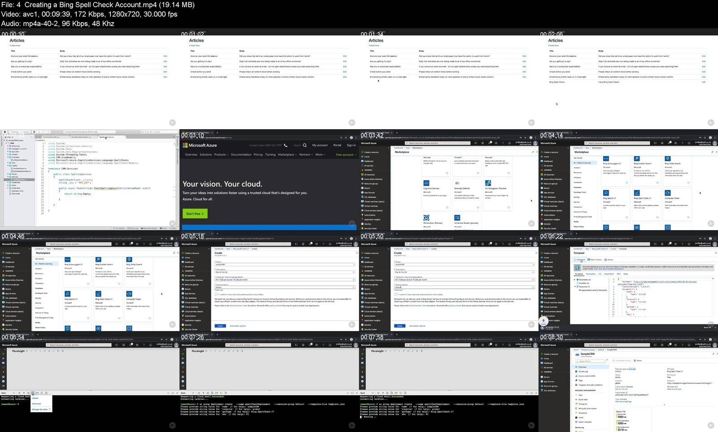This screenshot has height=432, width=718.
Task: Open Documentation on 00:03:10 Azure site
Action: (x=241, y=154)
